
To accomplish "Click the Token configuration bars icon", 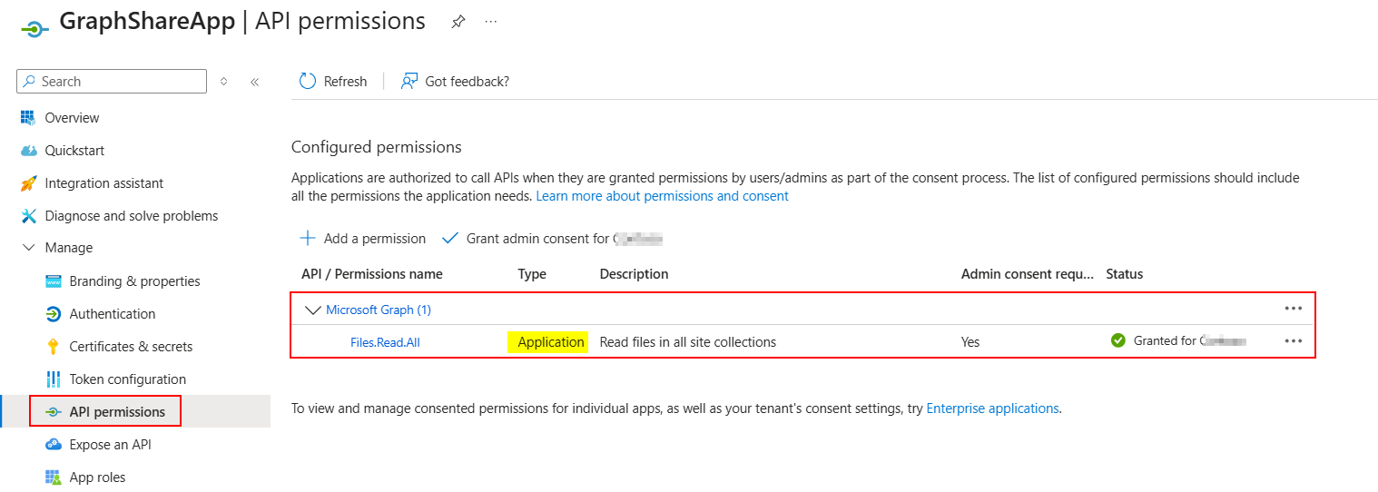I will click(53, 379).
